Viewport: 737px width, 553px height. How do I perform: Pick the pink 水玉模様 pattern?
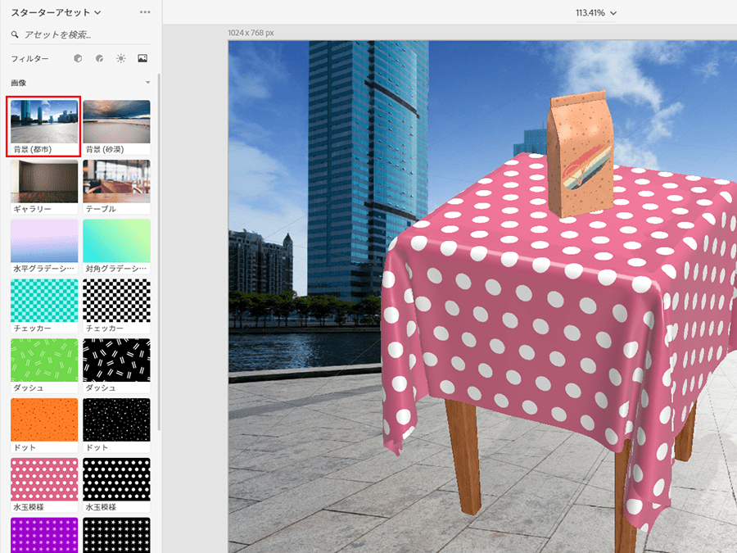44,479
